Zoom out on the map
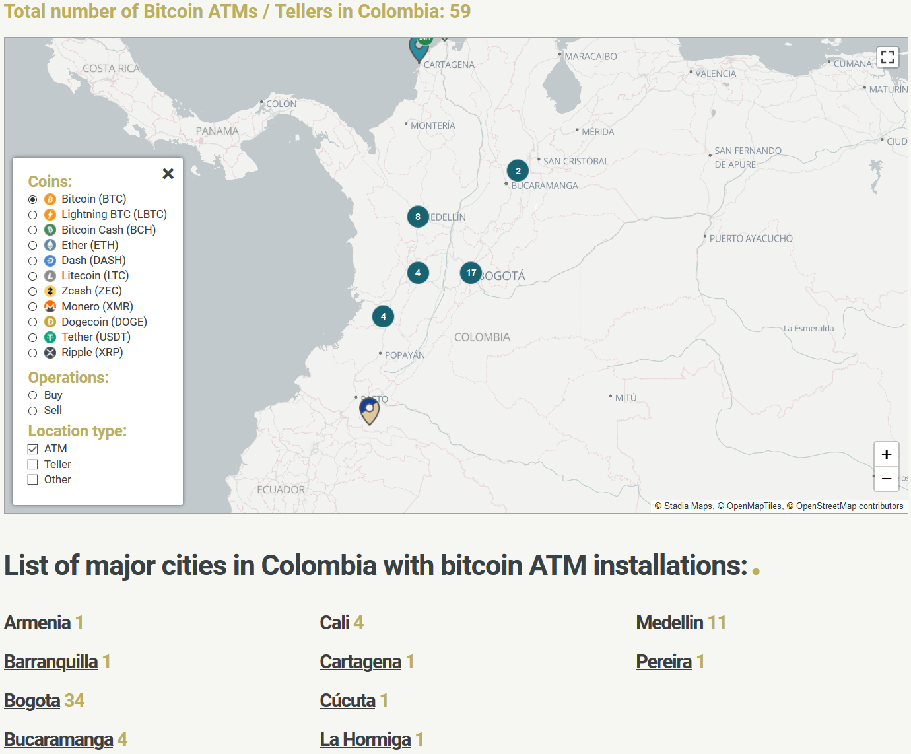 coord(887,479)
